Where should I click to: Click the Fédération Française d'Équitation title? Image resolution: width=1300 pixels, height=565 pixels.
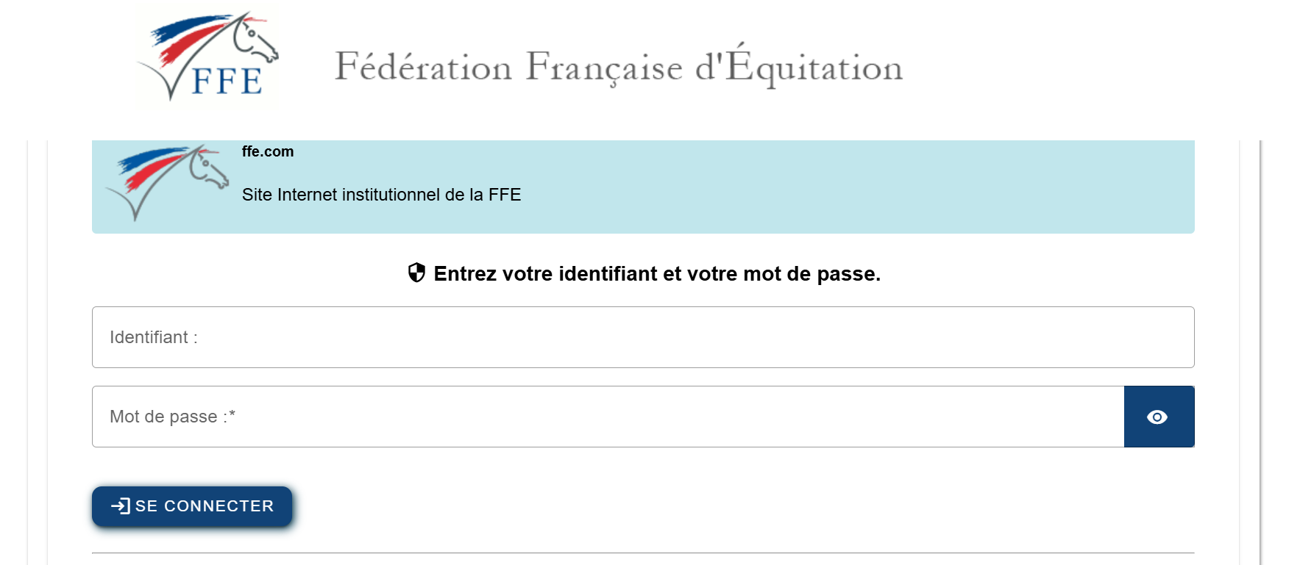click(618, 67)
